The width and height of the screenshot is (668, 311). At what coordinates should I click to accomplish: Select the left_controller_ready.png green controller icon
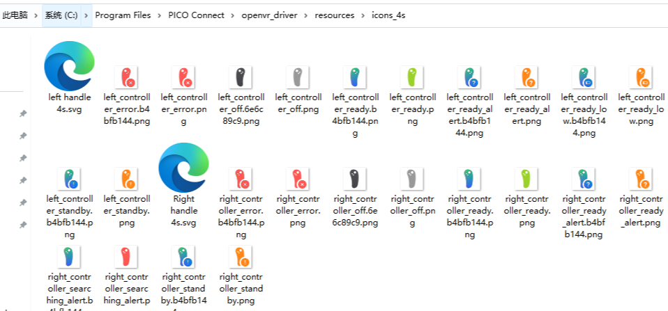tap(412, 77)
